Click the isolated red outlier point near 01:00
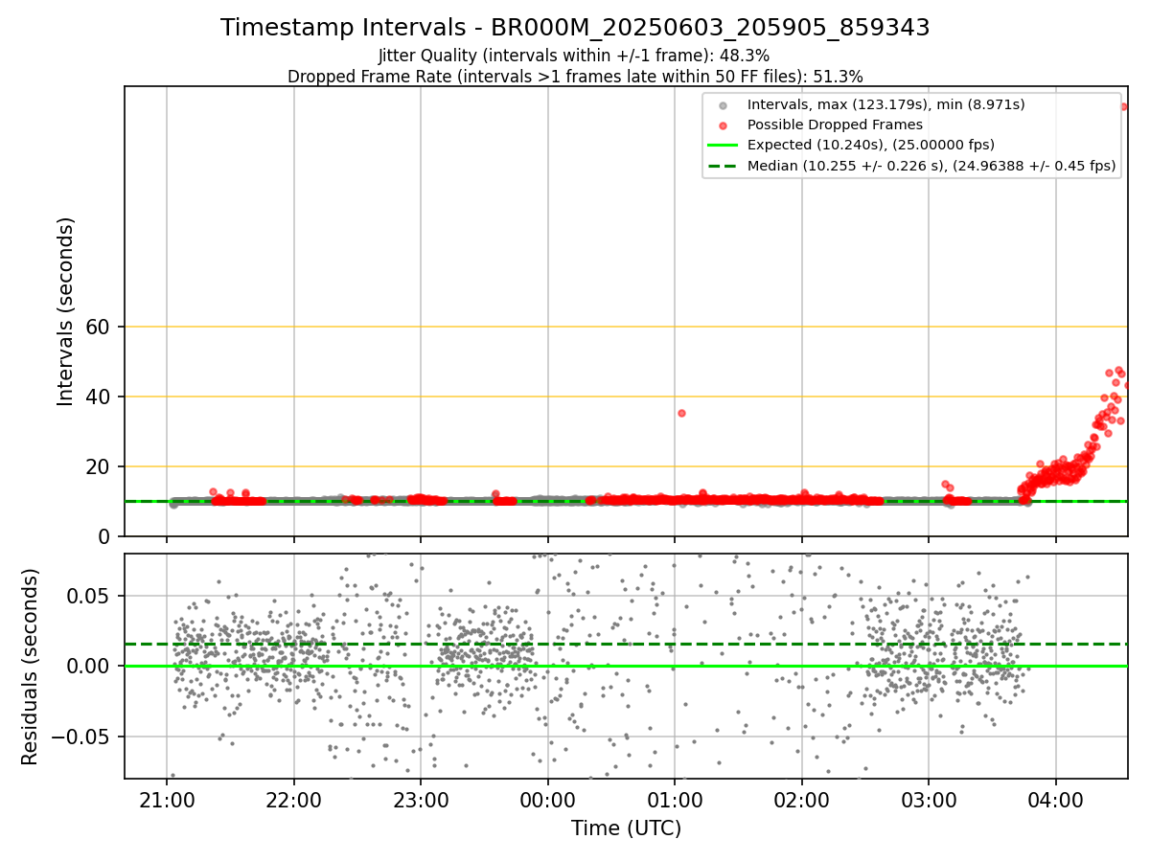1150x862 pixels. [681, 413]
